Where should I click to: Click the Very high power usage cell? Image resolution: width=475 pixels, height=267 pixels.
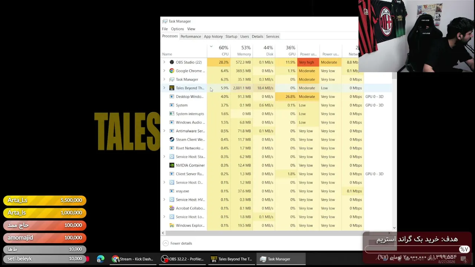[x=308, y=62]
